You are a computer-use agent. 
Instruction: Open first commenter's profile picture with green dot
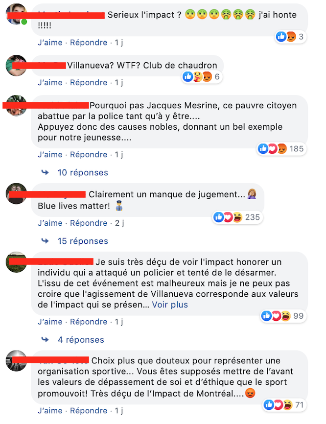(x=16, y=14)
